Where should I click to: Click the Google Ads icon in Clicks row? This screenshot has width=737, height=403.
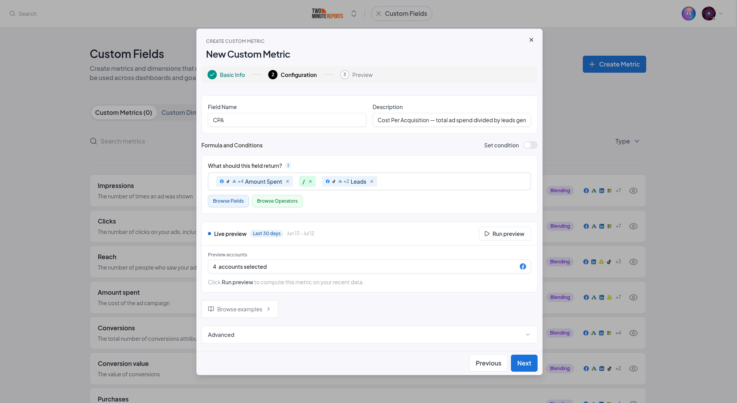594,226
